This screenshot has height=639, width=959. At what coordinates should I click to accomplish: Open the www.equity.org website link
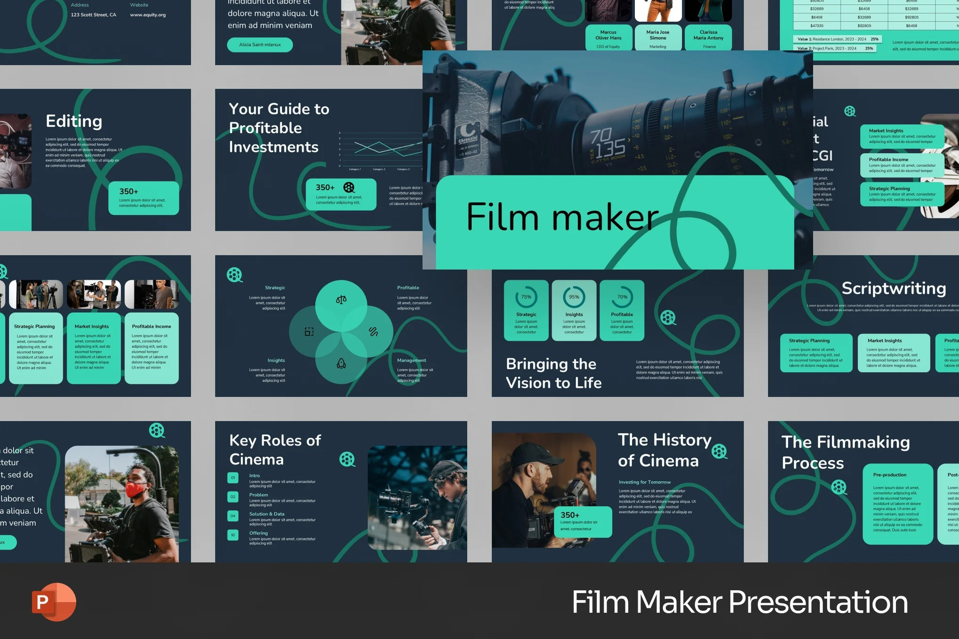[x=148, y=15]
